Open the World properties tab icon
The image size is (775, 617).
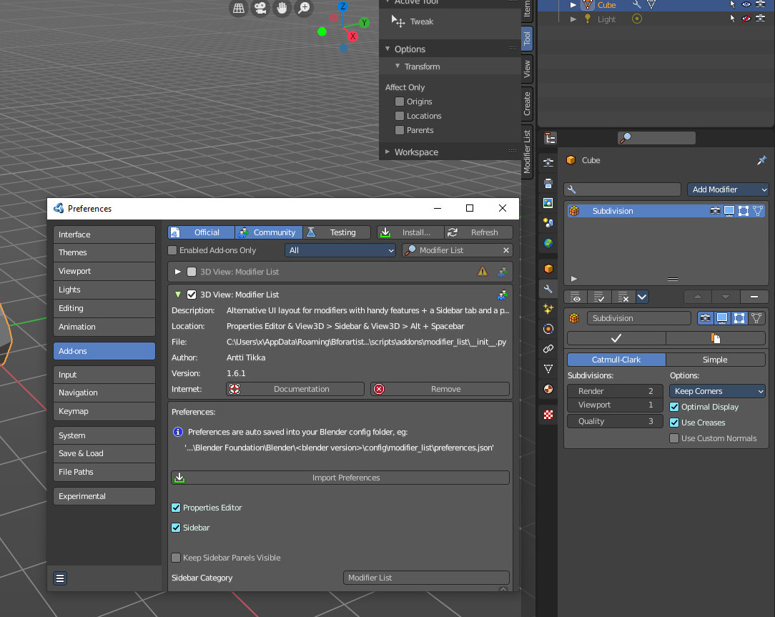(548, 243)
